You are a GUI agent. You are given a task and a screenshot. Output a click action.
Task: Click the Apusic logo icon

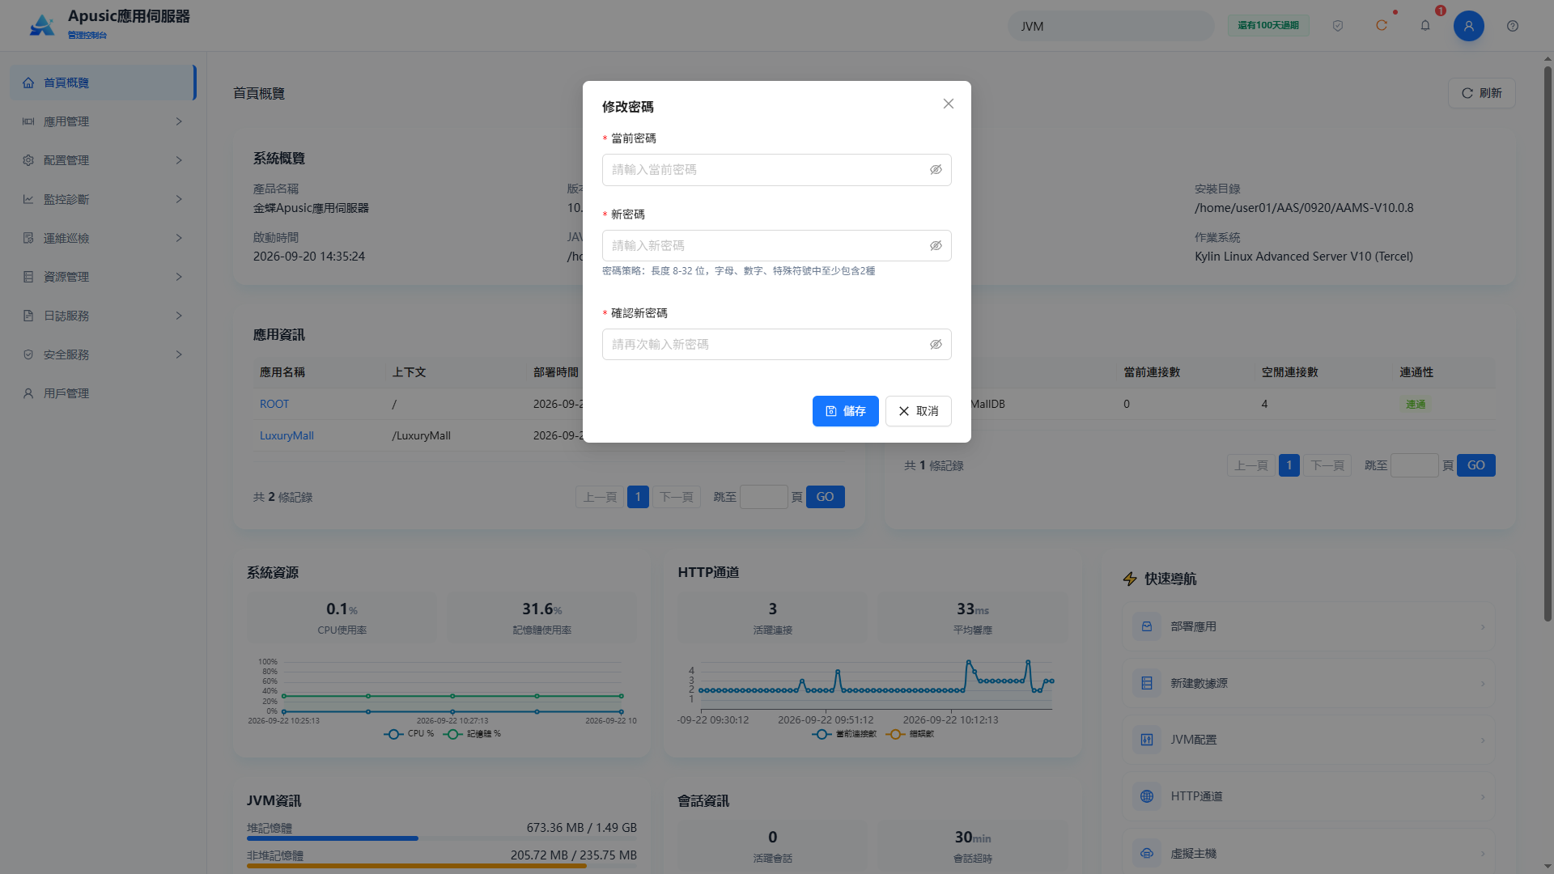[41, 25]
